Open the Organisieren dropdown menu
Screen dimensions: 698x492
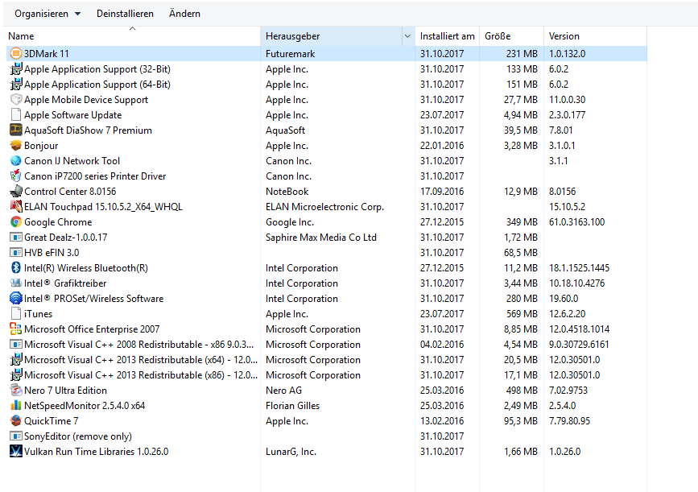(x=47, y=14)
